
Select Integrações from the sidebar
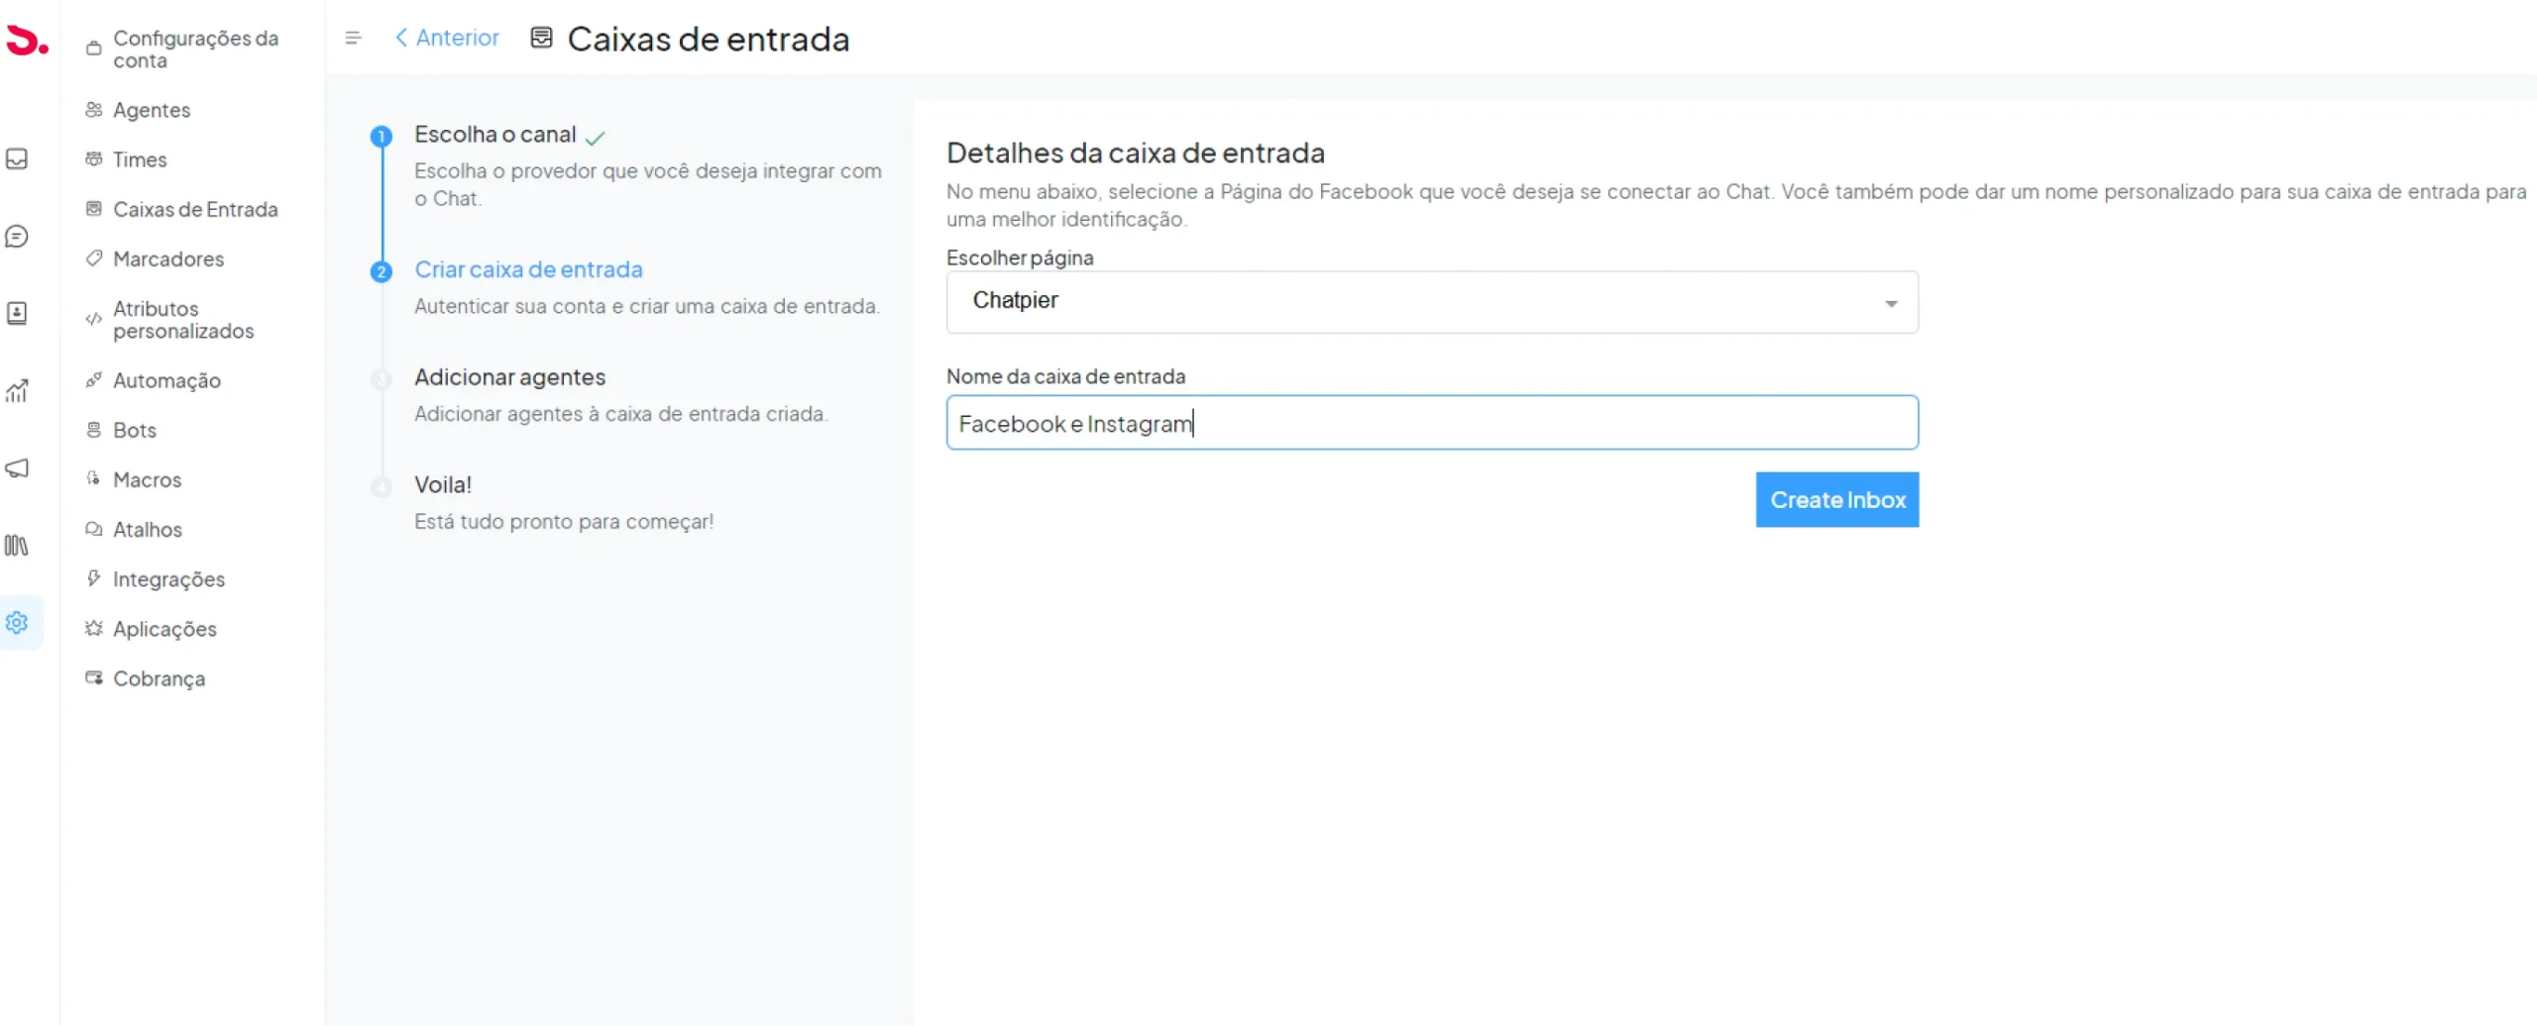click(168, 579)
